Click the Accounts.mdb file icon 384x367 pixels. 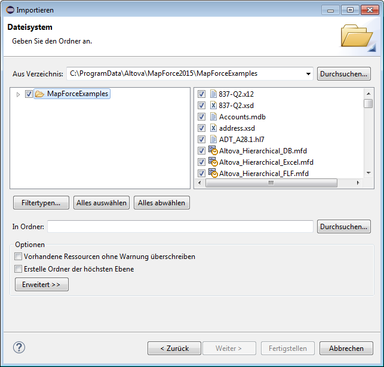click(213, 117)
